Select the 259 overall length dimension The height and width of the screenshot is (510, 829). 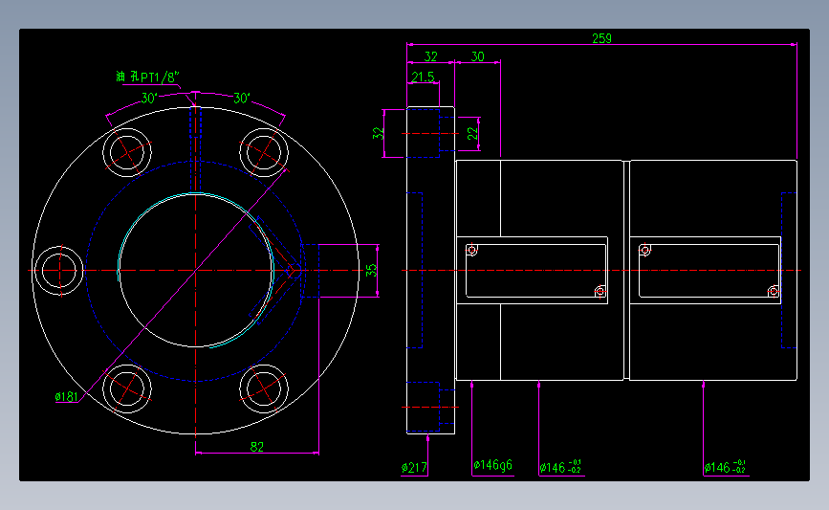(601, 38)
